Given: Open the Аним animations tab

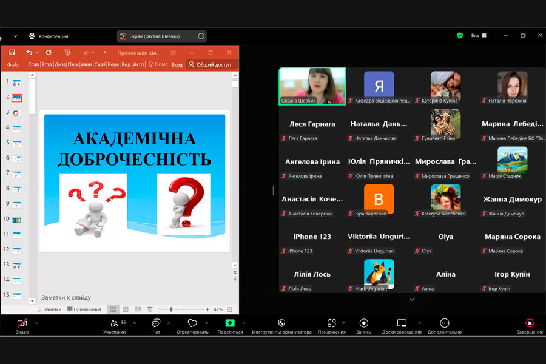Looking at the screenshot, I should click(86, 64).
